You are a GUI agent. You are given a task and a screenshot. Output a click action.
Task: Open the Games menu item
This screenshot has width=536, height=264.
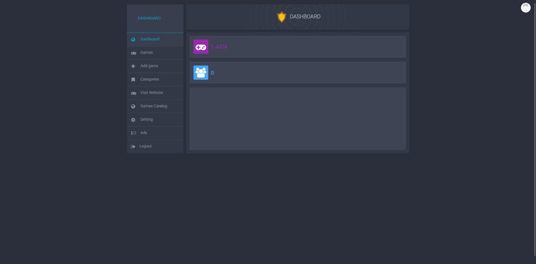pos(146,52)
